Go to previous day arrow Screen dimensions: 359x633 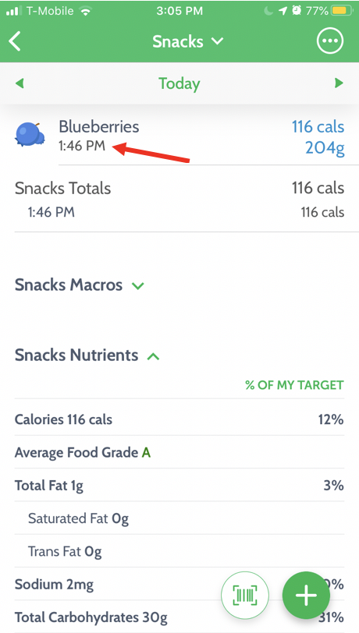click(20, 83)
